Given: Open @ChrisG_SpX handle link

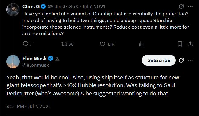Looking at the screenshot, I should [x=63, y=6].
